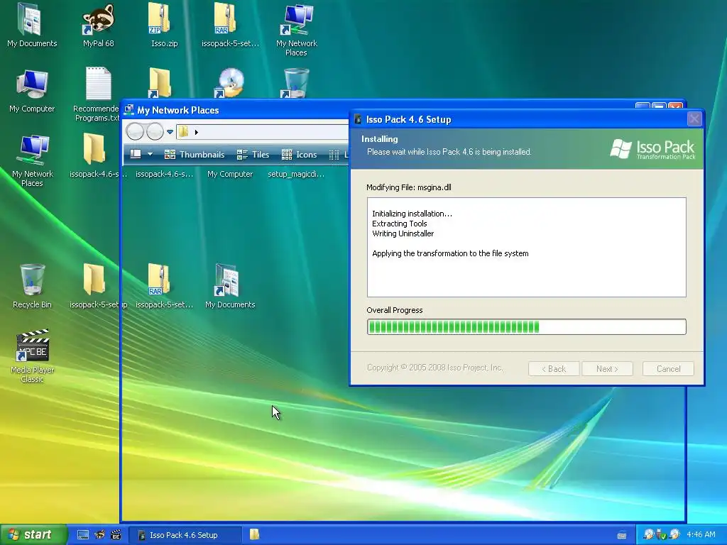This screenshot has width=727, height=545.
Task: Expand the layout pane dropdown arrow
Action: [150, 154]
